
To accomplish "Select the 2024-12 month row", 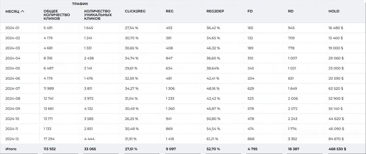I will pyautogui.click(x=12, y=139).
